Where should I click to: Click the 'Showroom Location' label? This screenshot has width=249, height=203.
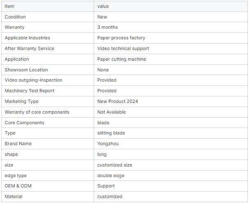click(x=26, y=70)
